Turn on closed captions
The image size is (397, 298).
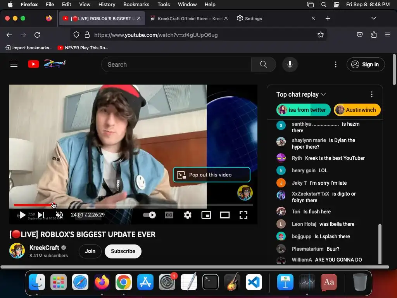(169, 215)
